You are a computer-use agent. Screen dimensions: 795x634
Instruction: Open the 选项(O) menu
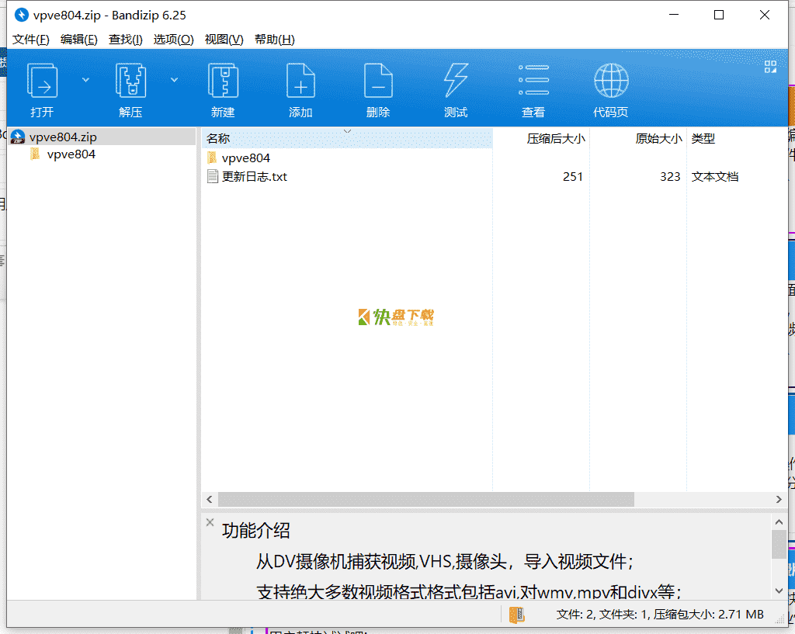[x=173, y=40]
